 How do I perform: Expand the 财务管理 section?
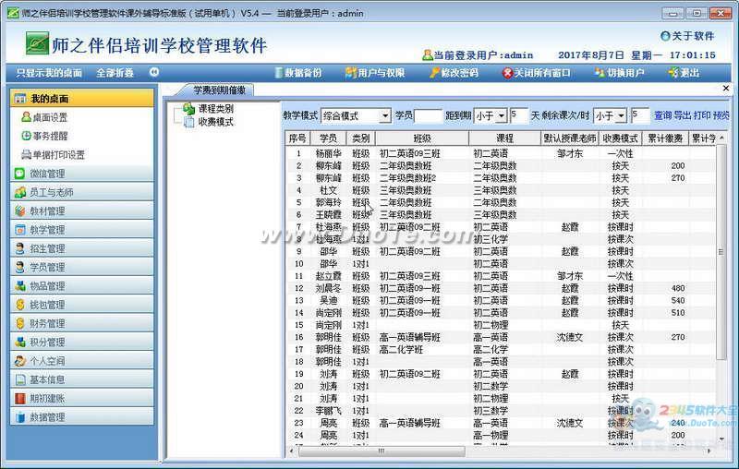pos(82,323)
